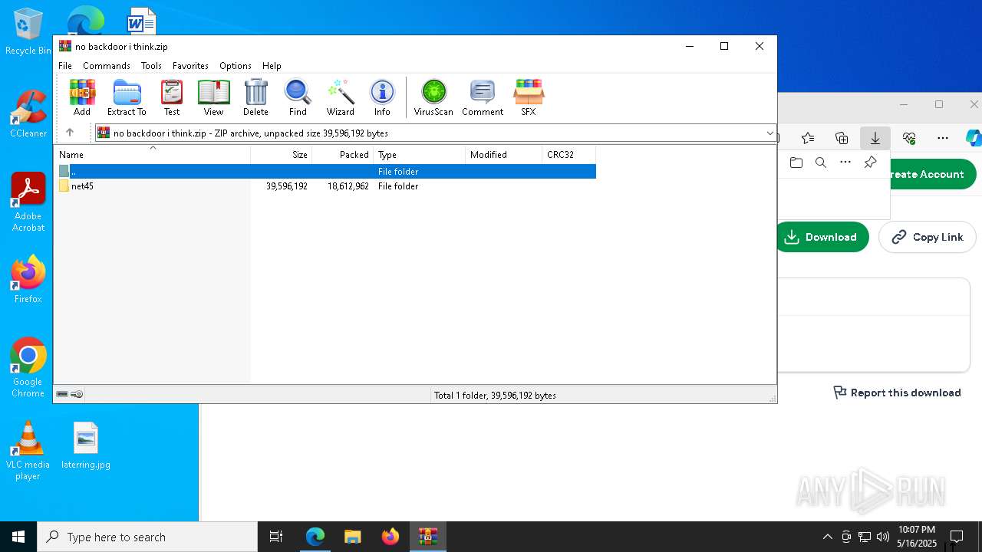Open the File menu

pos(65,66)
